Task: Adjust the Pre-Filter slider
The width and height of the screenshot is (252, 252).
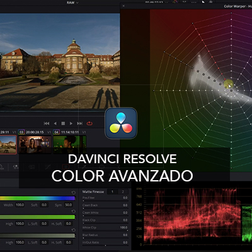Action: (x=105, y=201)
